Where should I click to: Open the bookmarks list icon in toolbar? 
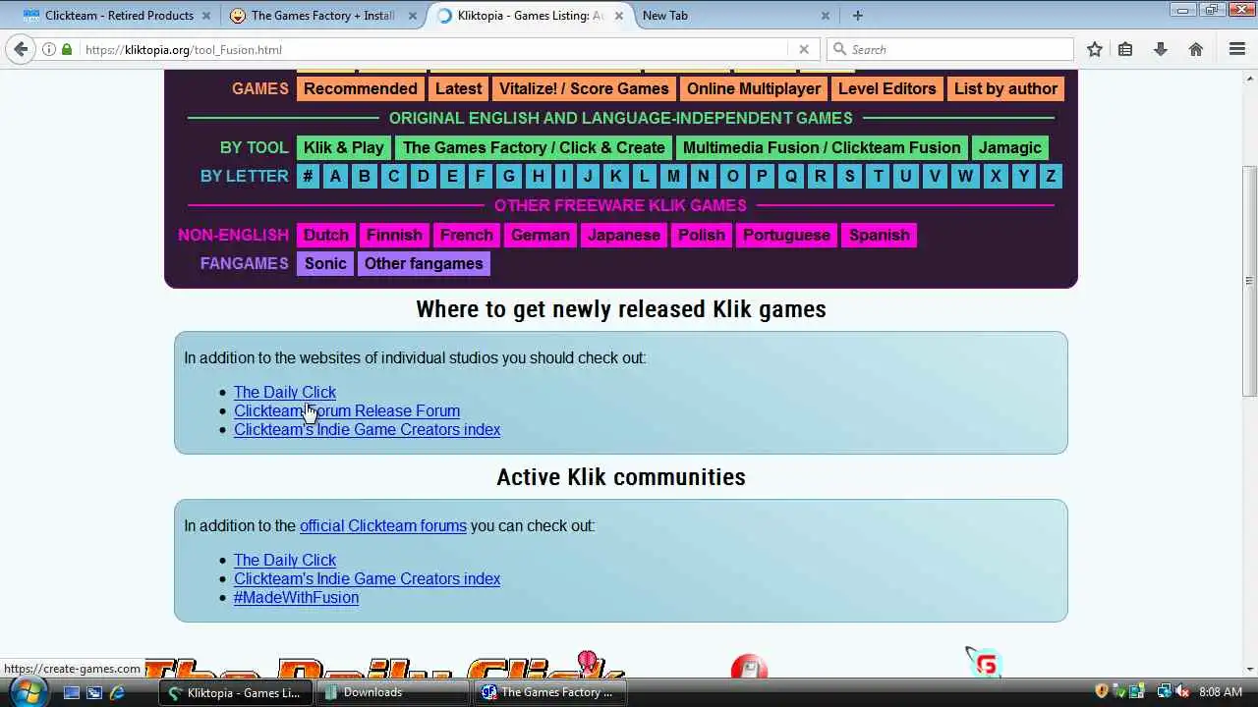pyautogui.click(x=1125, y=49)
